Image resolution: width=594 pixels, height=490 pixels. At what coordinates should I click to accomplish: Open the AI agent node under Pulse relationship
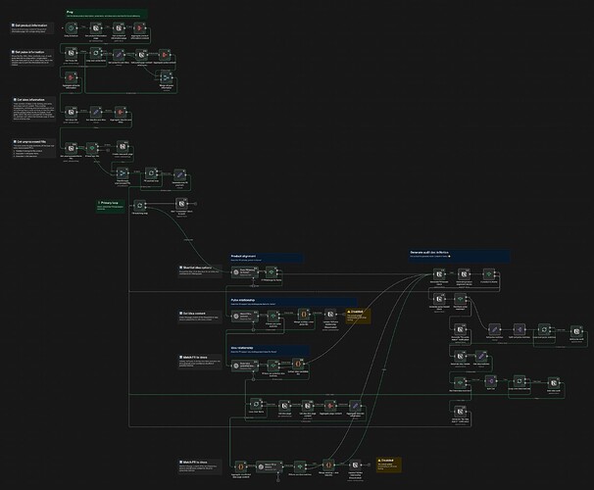(245, 316)
